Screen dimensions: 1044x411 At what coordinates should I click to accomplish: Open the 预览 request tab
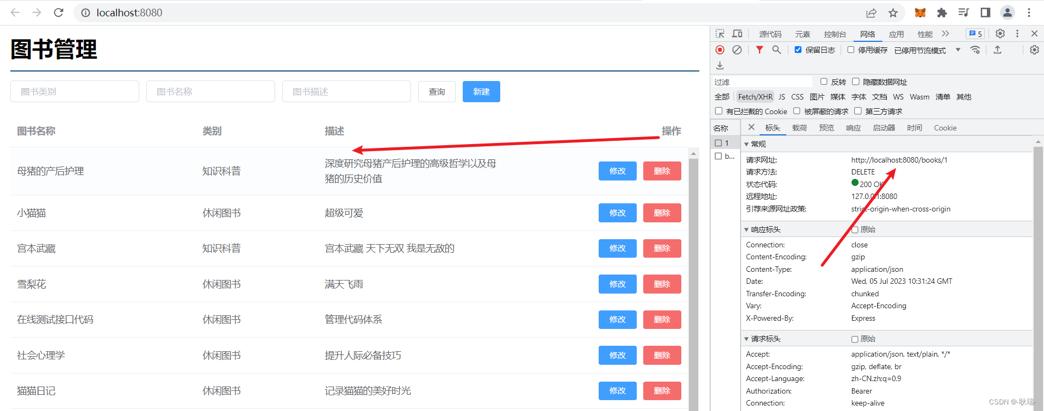pyautogui.click(x=826, y=128)
